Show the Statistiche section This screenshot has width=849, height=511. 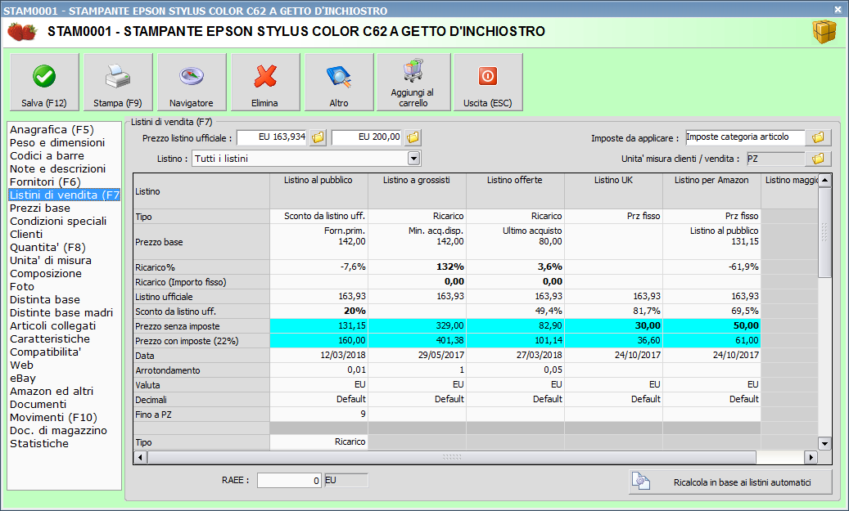point(39,443)
